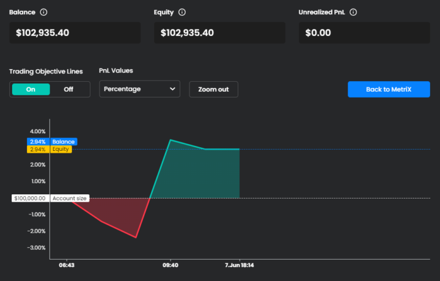Click the -2.00% y-axis label

coord(36,231)
